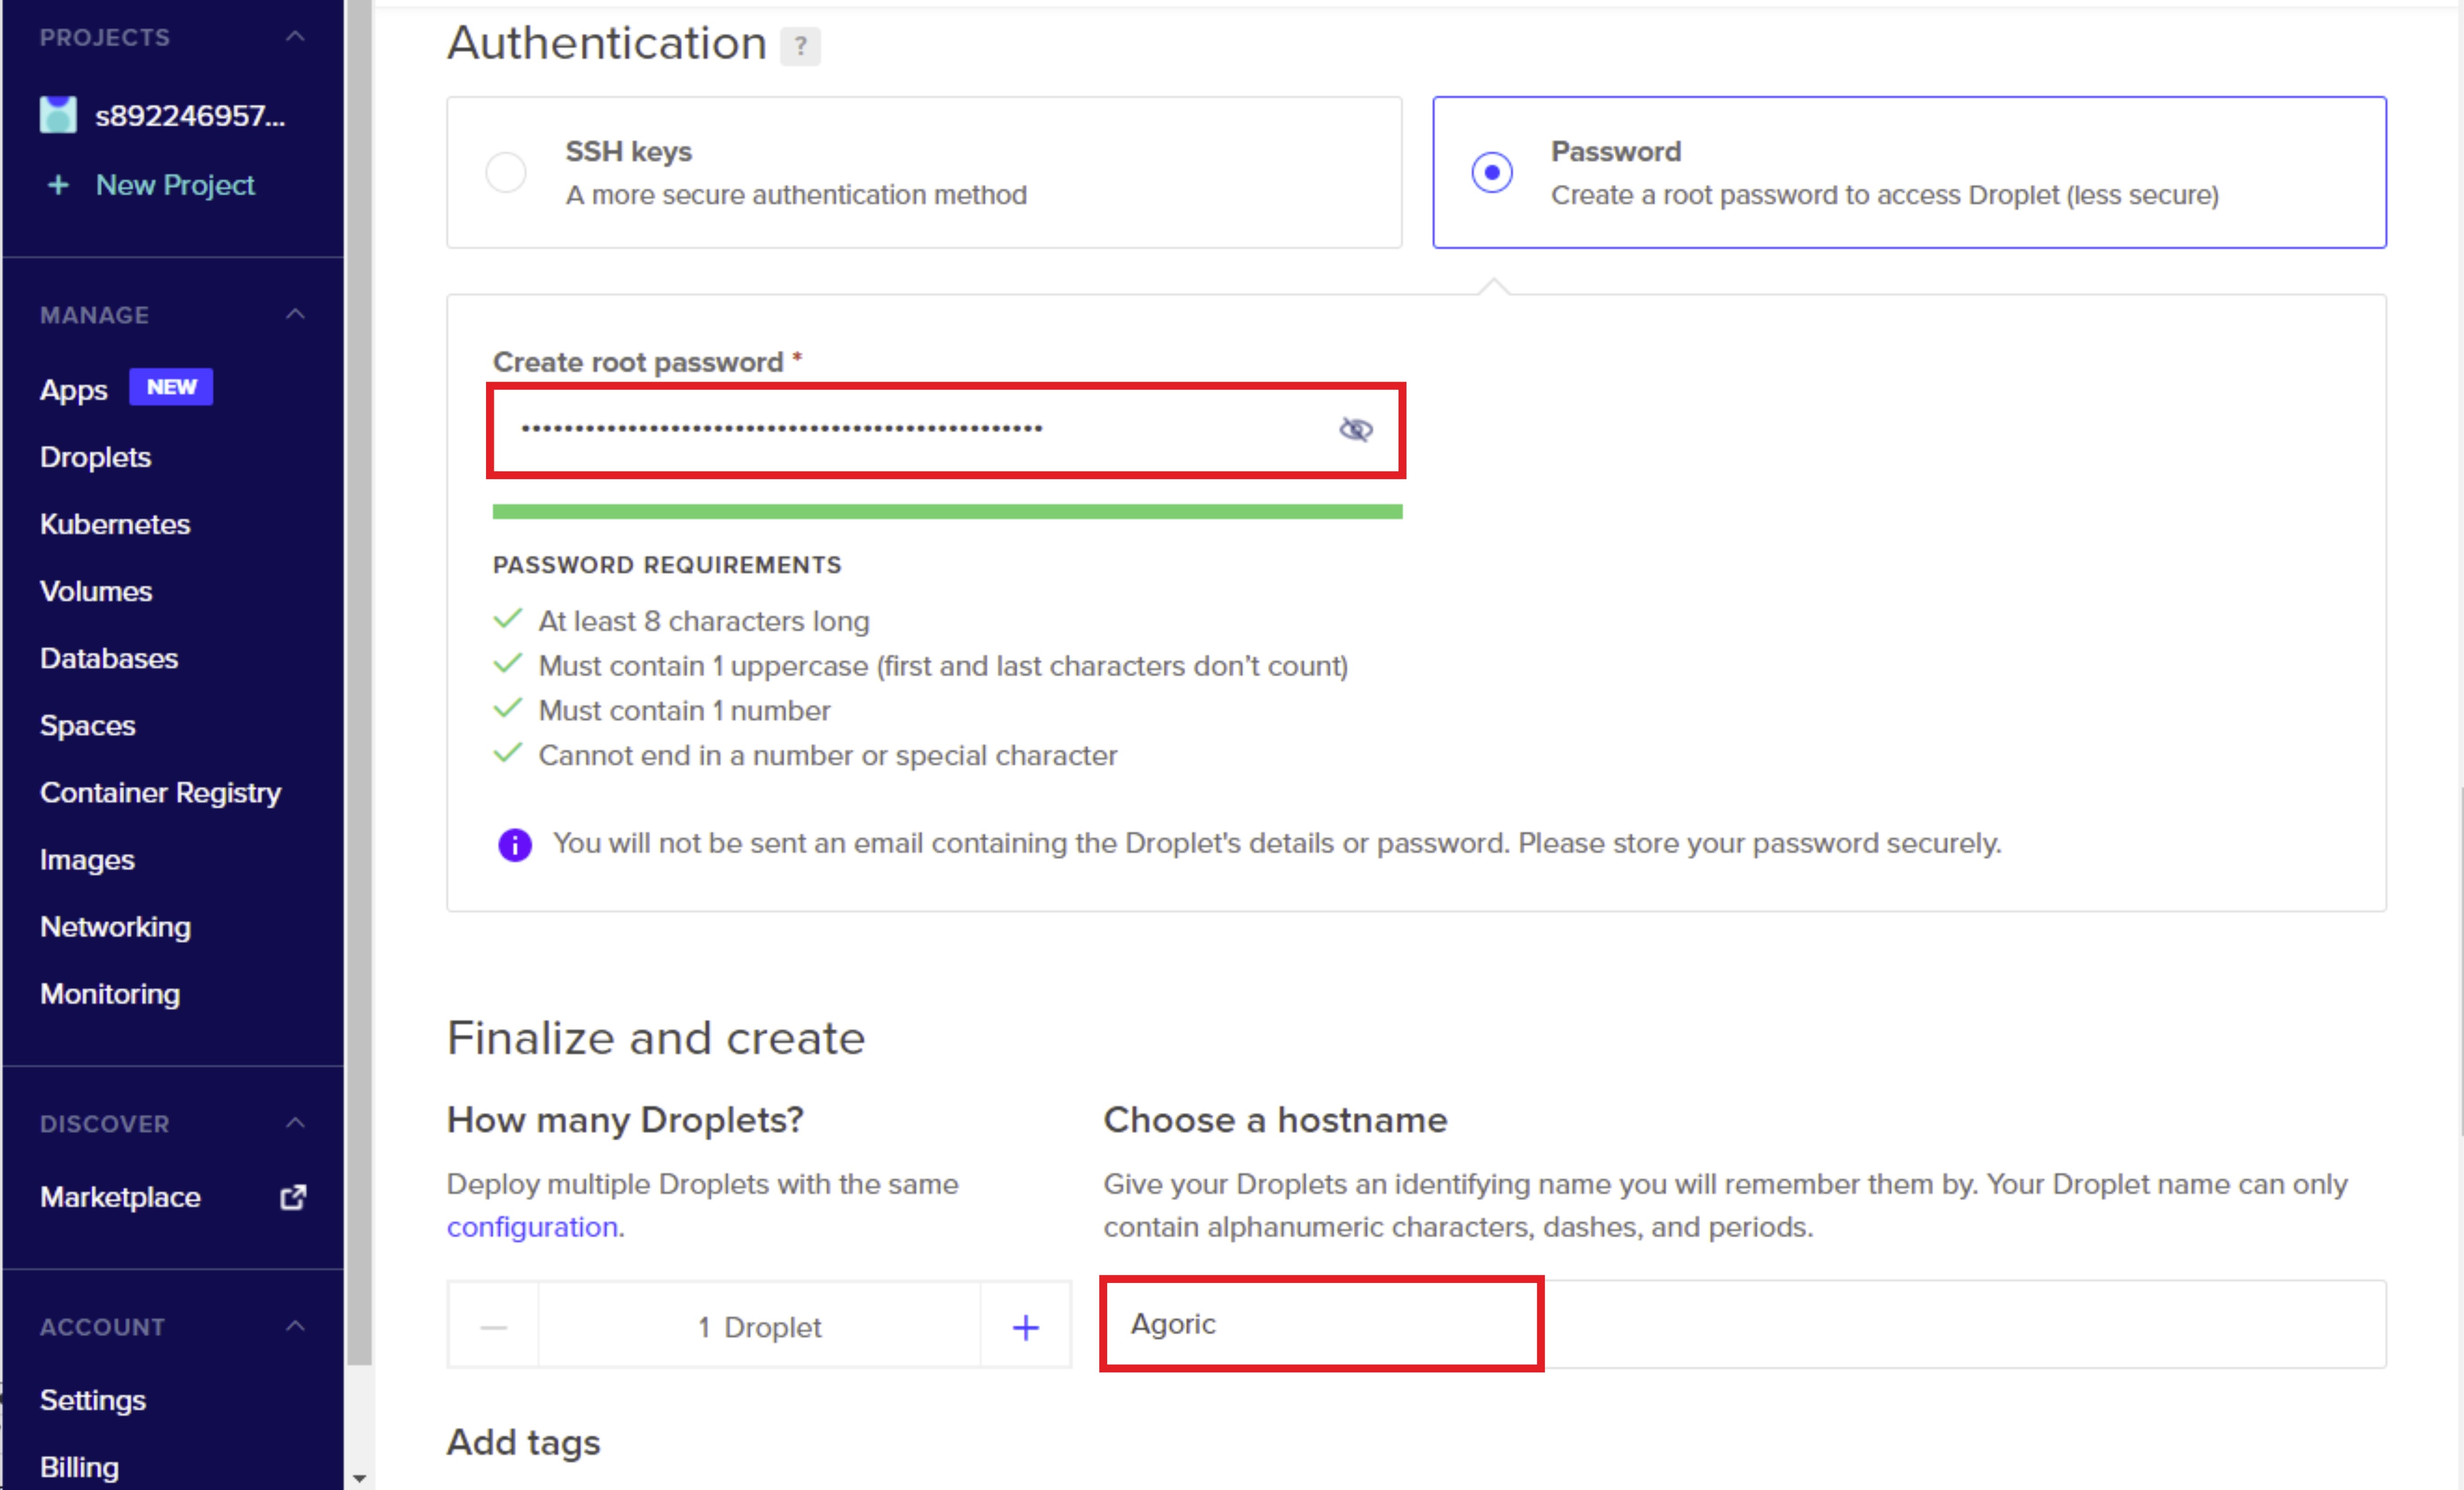Collapse the Account sidebar section
Viewport: 2464px width, 1490px height.
[x=295, y=1326]
